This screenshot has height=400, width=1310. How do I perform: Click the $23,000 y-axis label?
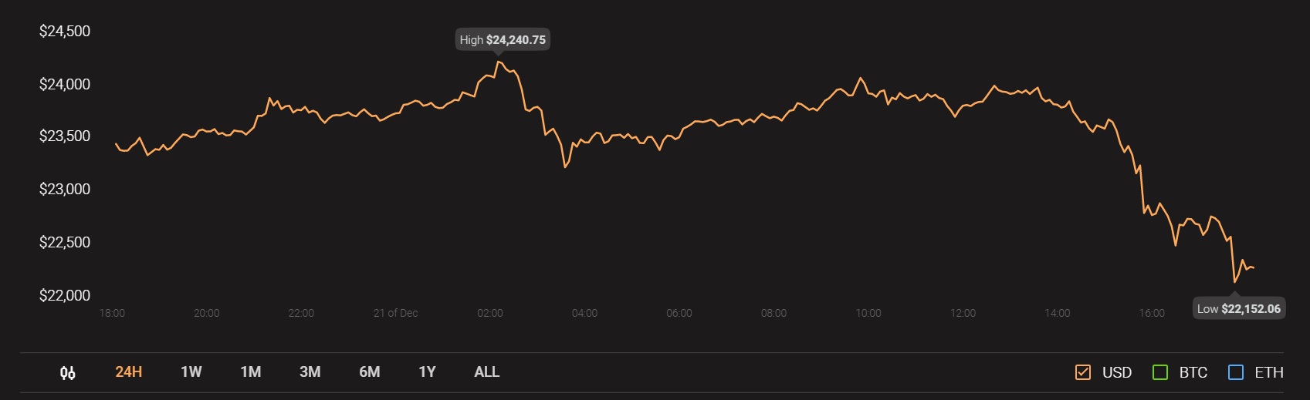click(65, 190)
